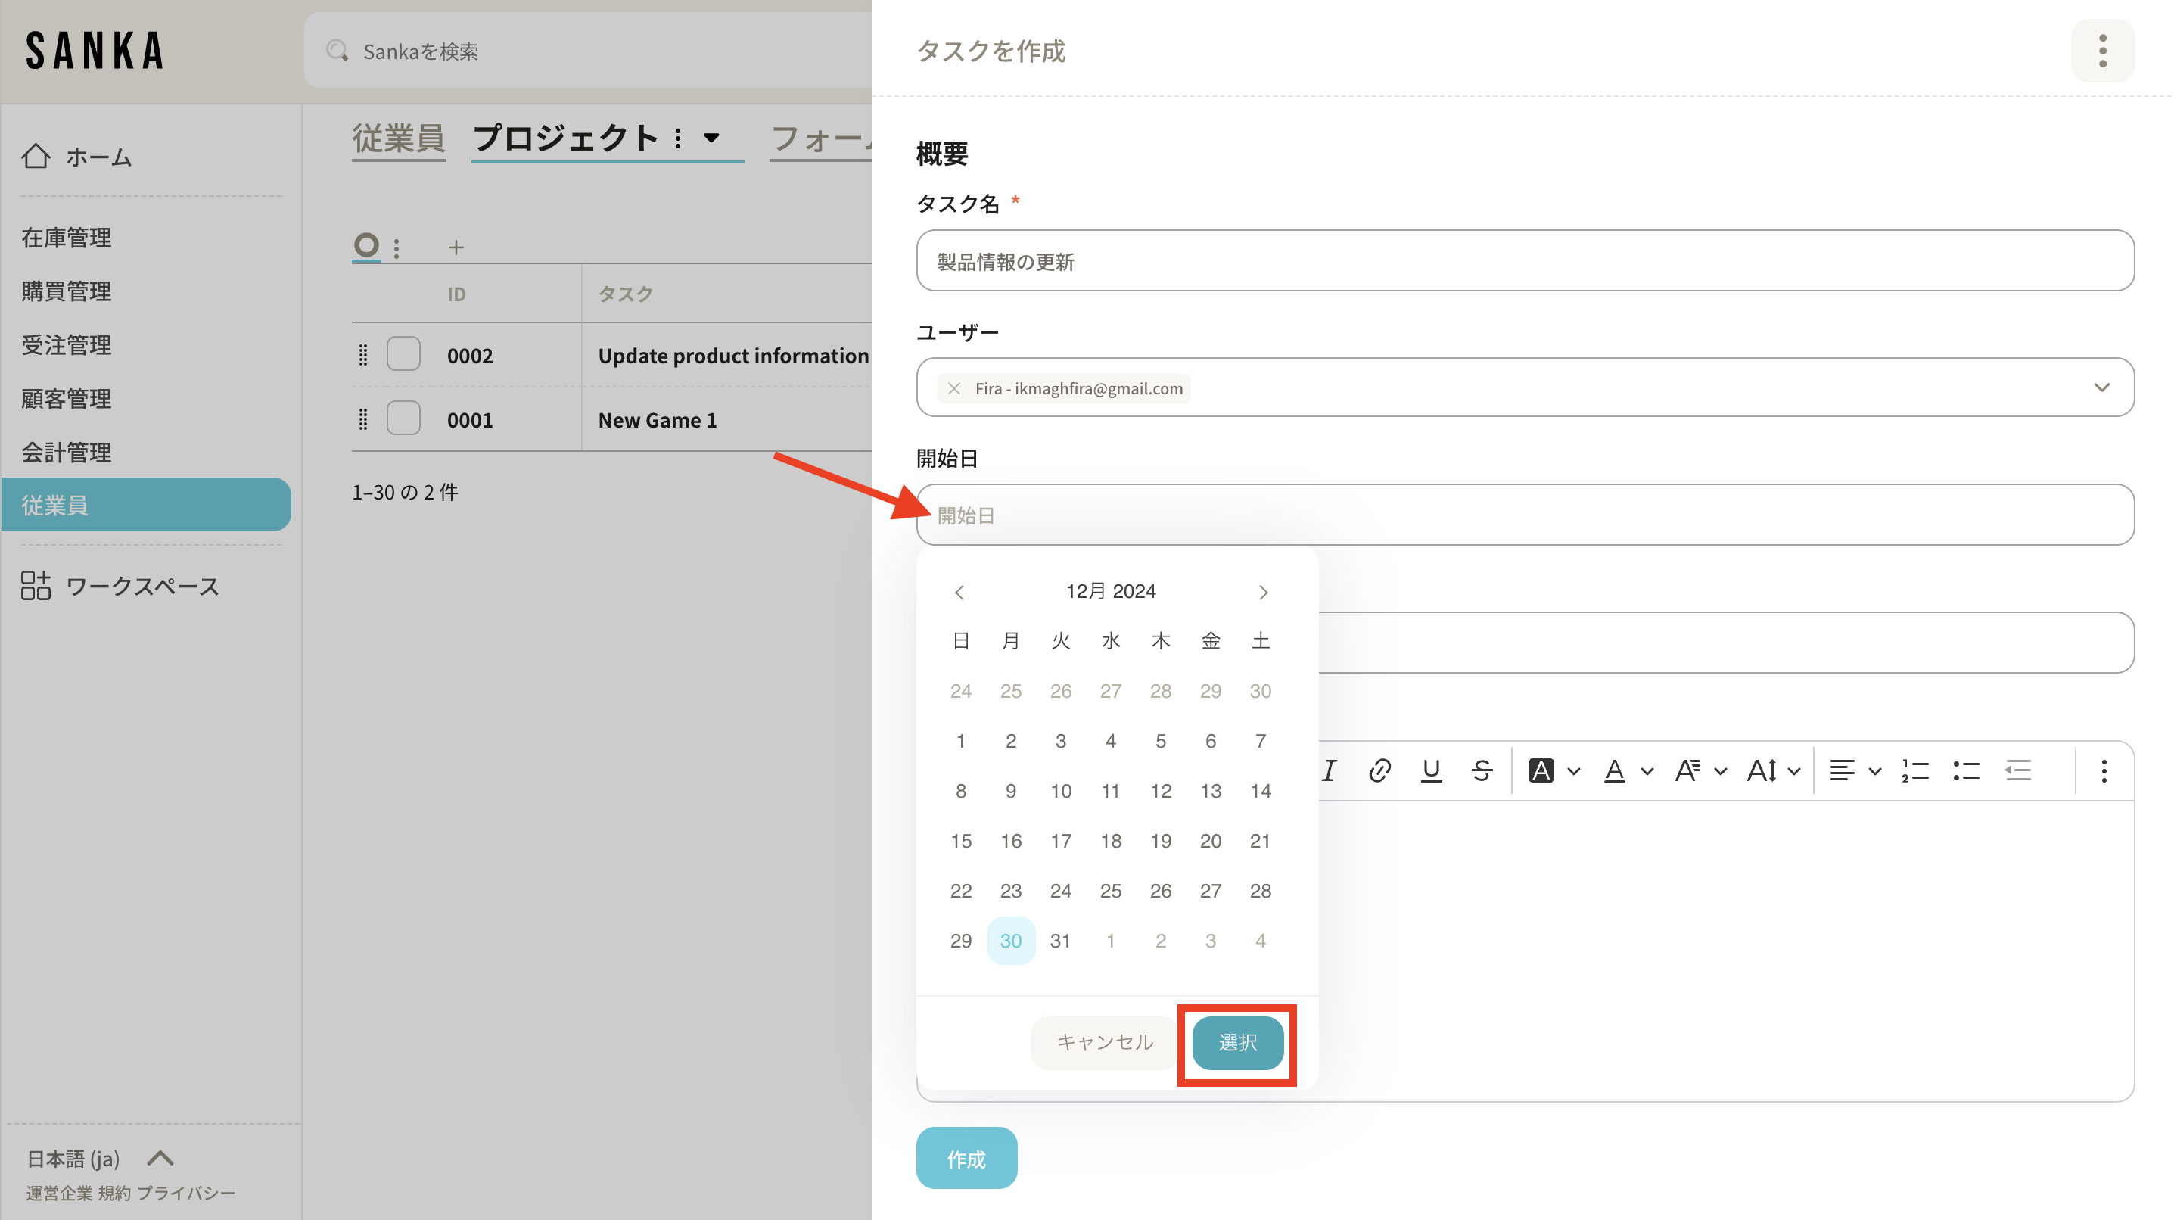Screen dimensions: 2174x1220
Task: Insert a bulleted list
Action: (x=1967, y=770)
